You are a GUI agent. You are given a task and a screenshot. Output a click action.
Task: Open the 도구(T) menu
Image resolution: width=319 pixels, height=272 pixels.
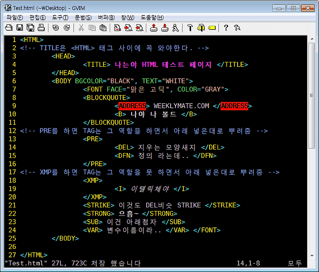tap(60, 17)
